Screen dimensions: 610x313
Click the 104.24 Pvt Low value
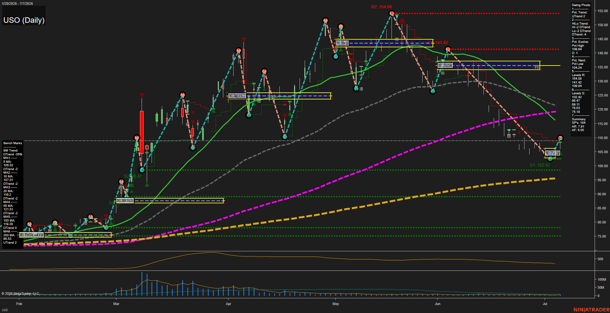point(577,68)
